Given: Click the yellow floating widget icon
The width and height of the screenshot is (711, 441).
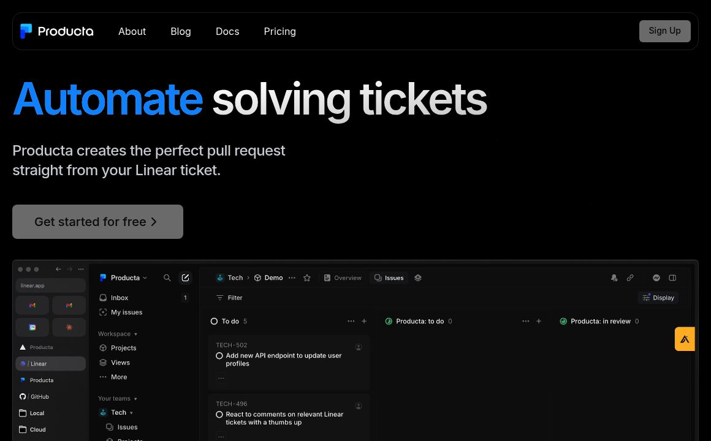Looking at the screenshot, I should 685,339.
